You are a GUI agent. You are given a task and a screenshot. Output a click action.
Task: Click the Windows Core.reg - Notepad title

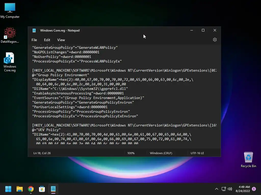(60, 30)
